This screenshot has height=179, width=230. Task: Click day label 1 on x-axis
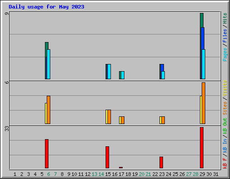(15, 174)
